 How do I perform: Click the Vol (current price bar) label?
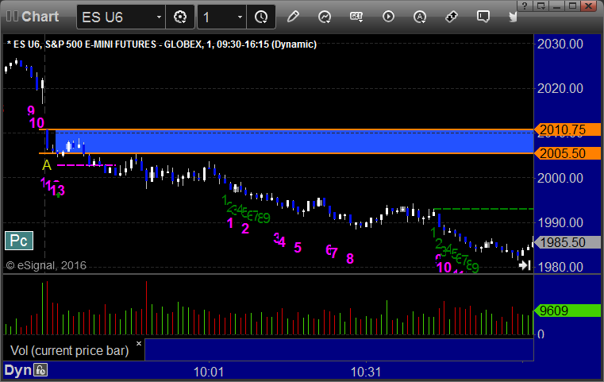pyautogui.click(x=69, y=350)
